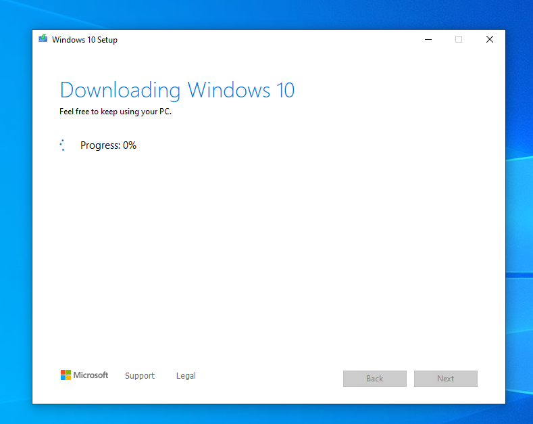Image resolution: width=533 pixels, height=424 pixels.
Task: Minimize the Windows 10 Setup window
Action: pos(428,39)
